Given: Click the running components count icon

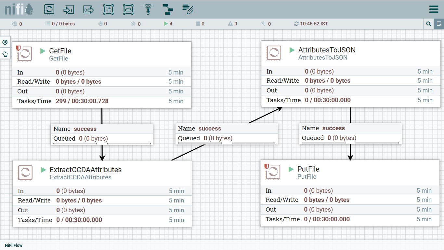Looking at the screenshot, I should [x=166, y=24].
